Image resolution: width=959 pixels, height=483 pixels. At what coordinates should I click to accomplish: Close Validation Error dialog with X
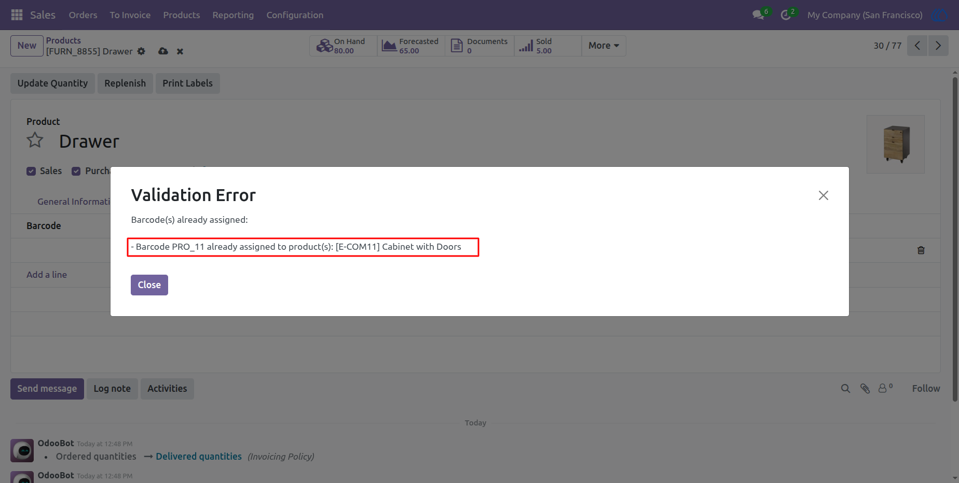click(824, 195)
